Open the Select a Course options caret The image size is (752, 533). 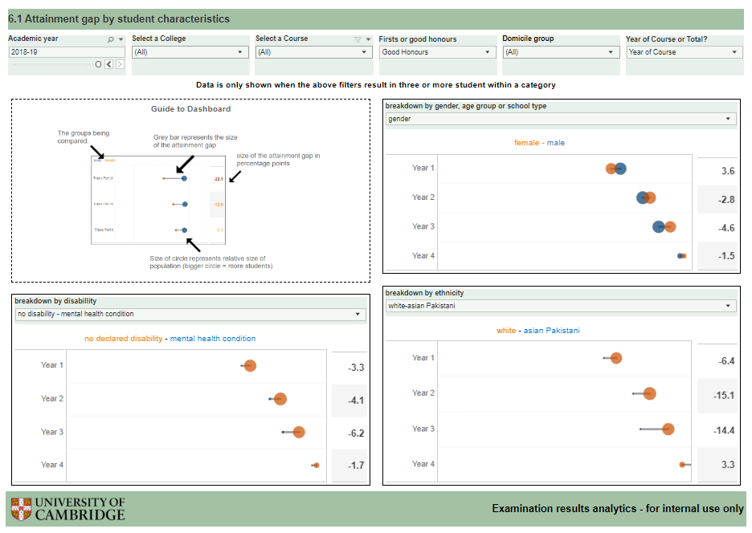[x=368, y=39]
